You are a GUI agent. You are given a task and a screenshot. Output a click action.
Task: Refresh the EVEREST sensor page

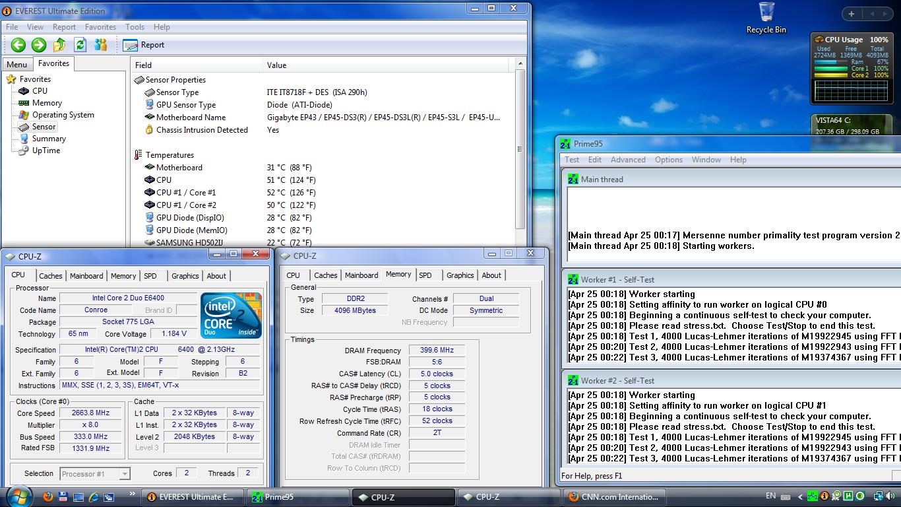(80, 45)
